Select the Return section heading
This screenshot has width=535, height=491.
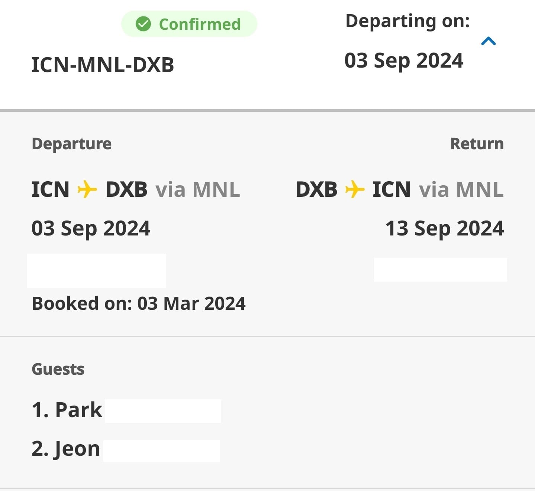point(477,144)
